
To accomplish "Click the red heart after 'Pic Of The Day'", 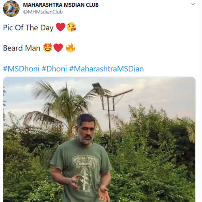I will 60,28.
